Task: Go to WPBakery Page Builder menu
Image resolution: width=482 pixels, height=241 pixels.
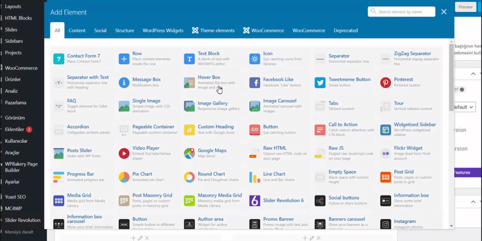Action: (21, 167)
